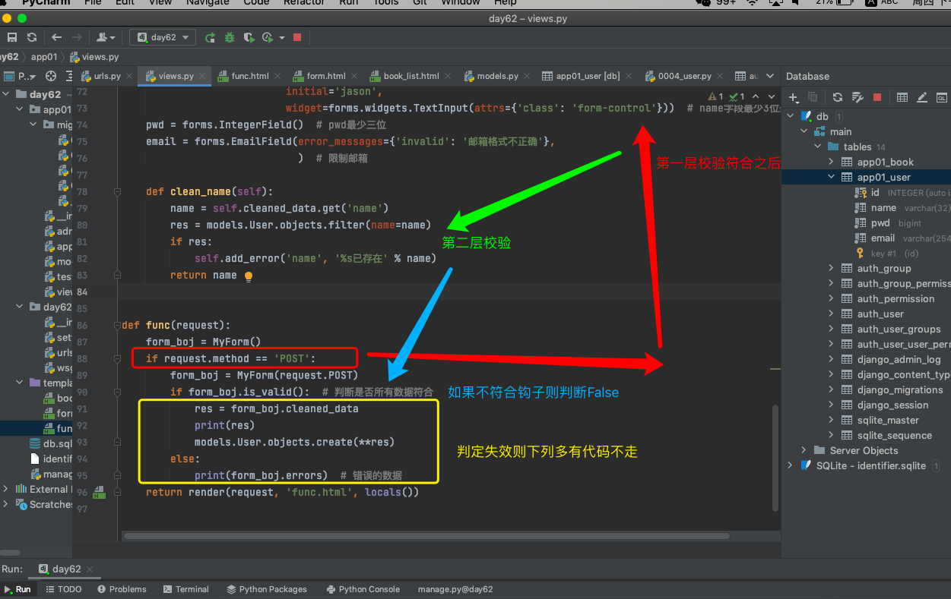The height and width of the screenshot is (599, 951).
Task: Click the green Rerun day62 icon
Action: [210, 36]
